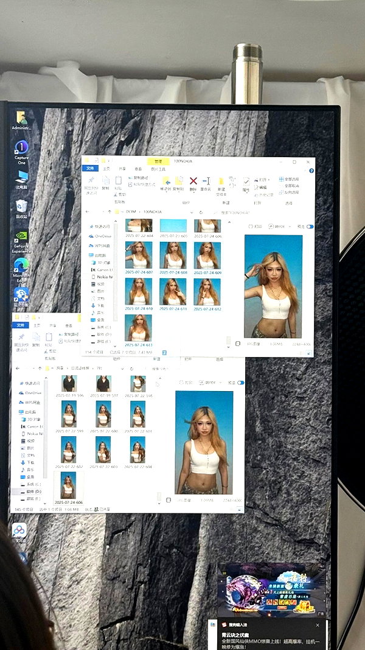This screenshot has width=365, height=650.
Task: Open the 图片工具 tab in 100NOKIA window
Action: coord(158,169)
